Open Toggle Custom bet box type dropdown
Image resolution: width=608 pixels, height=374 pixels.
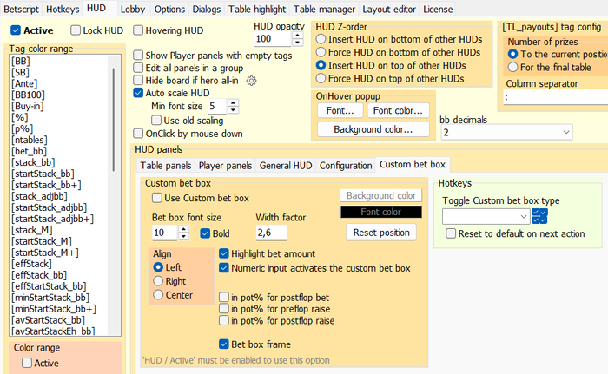[486, 216]
